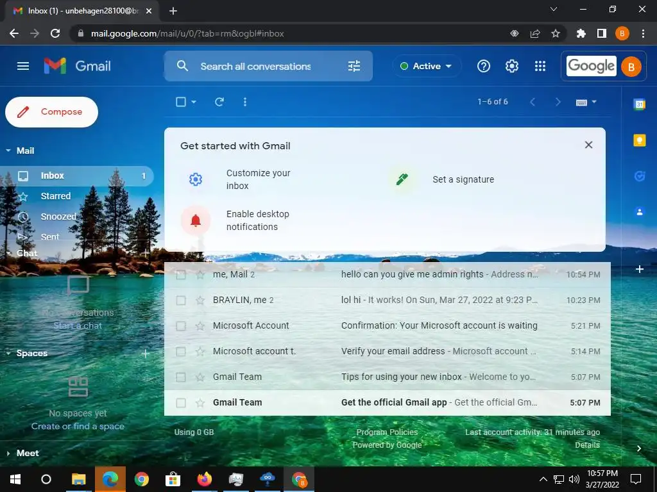657x492 pixels.
Task: Star the 'lol hi' email from BRAYLIN
Action: (x=200, y=300)
